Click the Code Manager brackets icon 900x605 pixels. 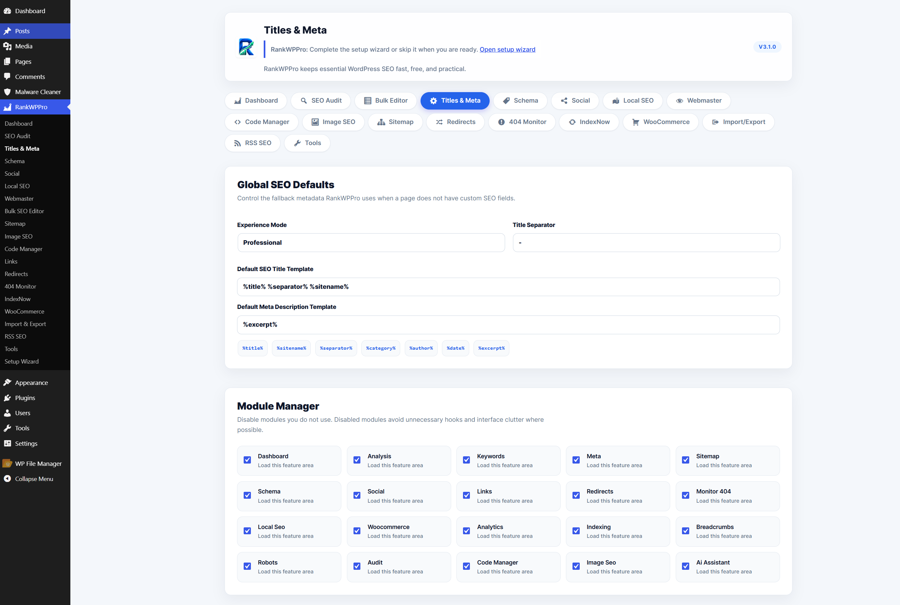[237, 122]
